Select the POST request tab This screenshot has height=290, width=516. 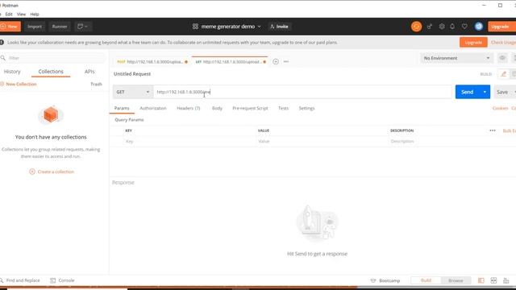coord(152,61)
